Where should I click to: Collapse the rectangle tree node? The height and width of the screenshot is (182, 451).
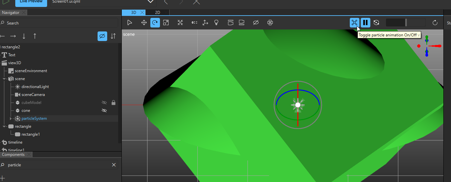click(4, 126)
